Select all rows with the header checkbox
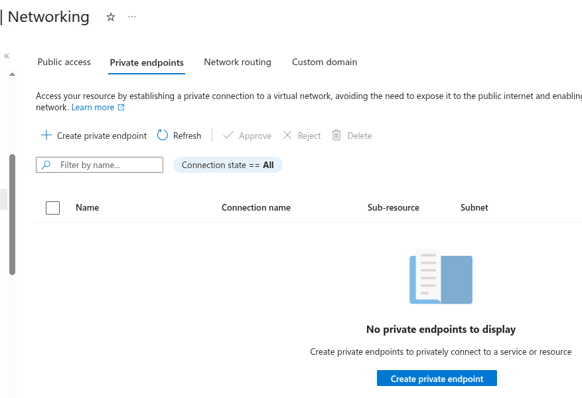 pyautogui.click(x=52, y=207)
